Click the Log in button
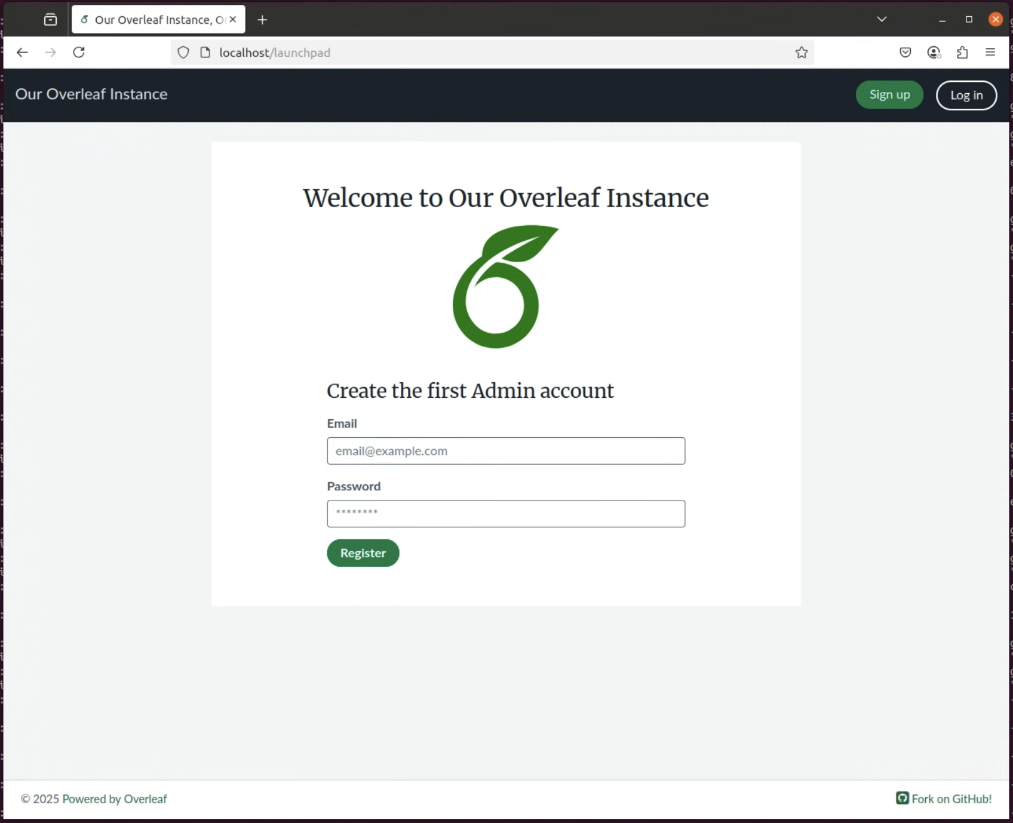This screenshot has width=1013, height=823. 966,95
